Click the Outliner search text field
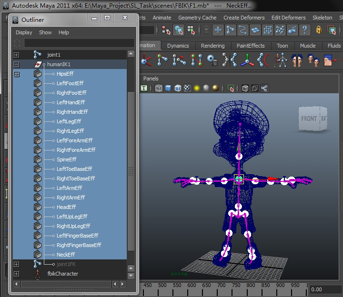 click(x=79, y=43)
